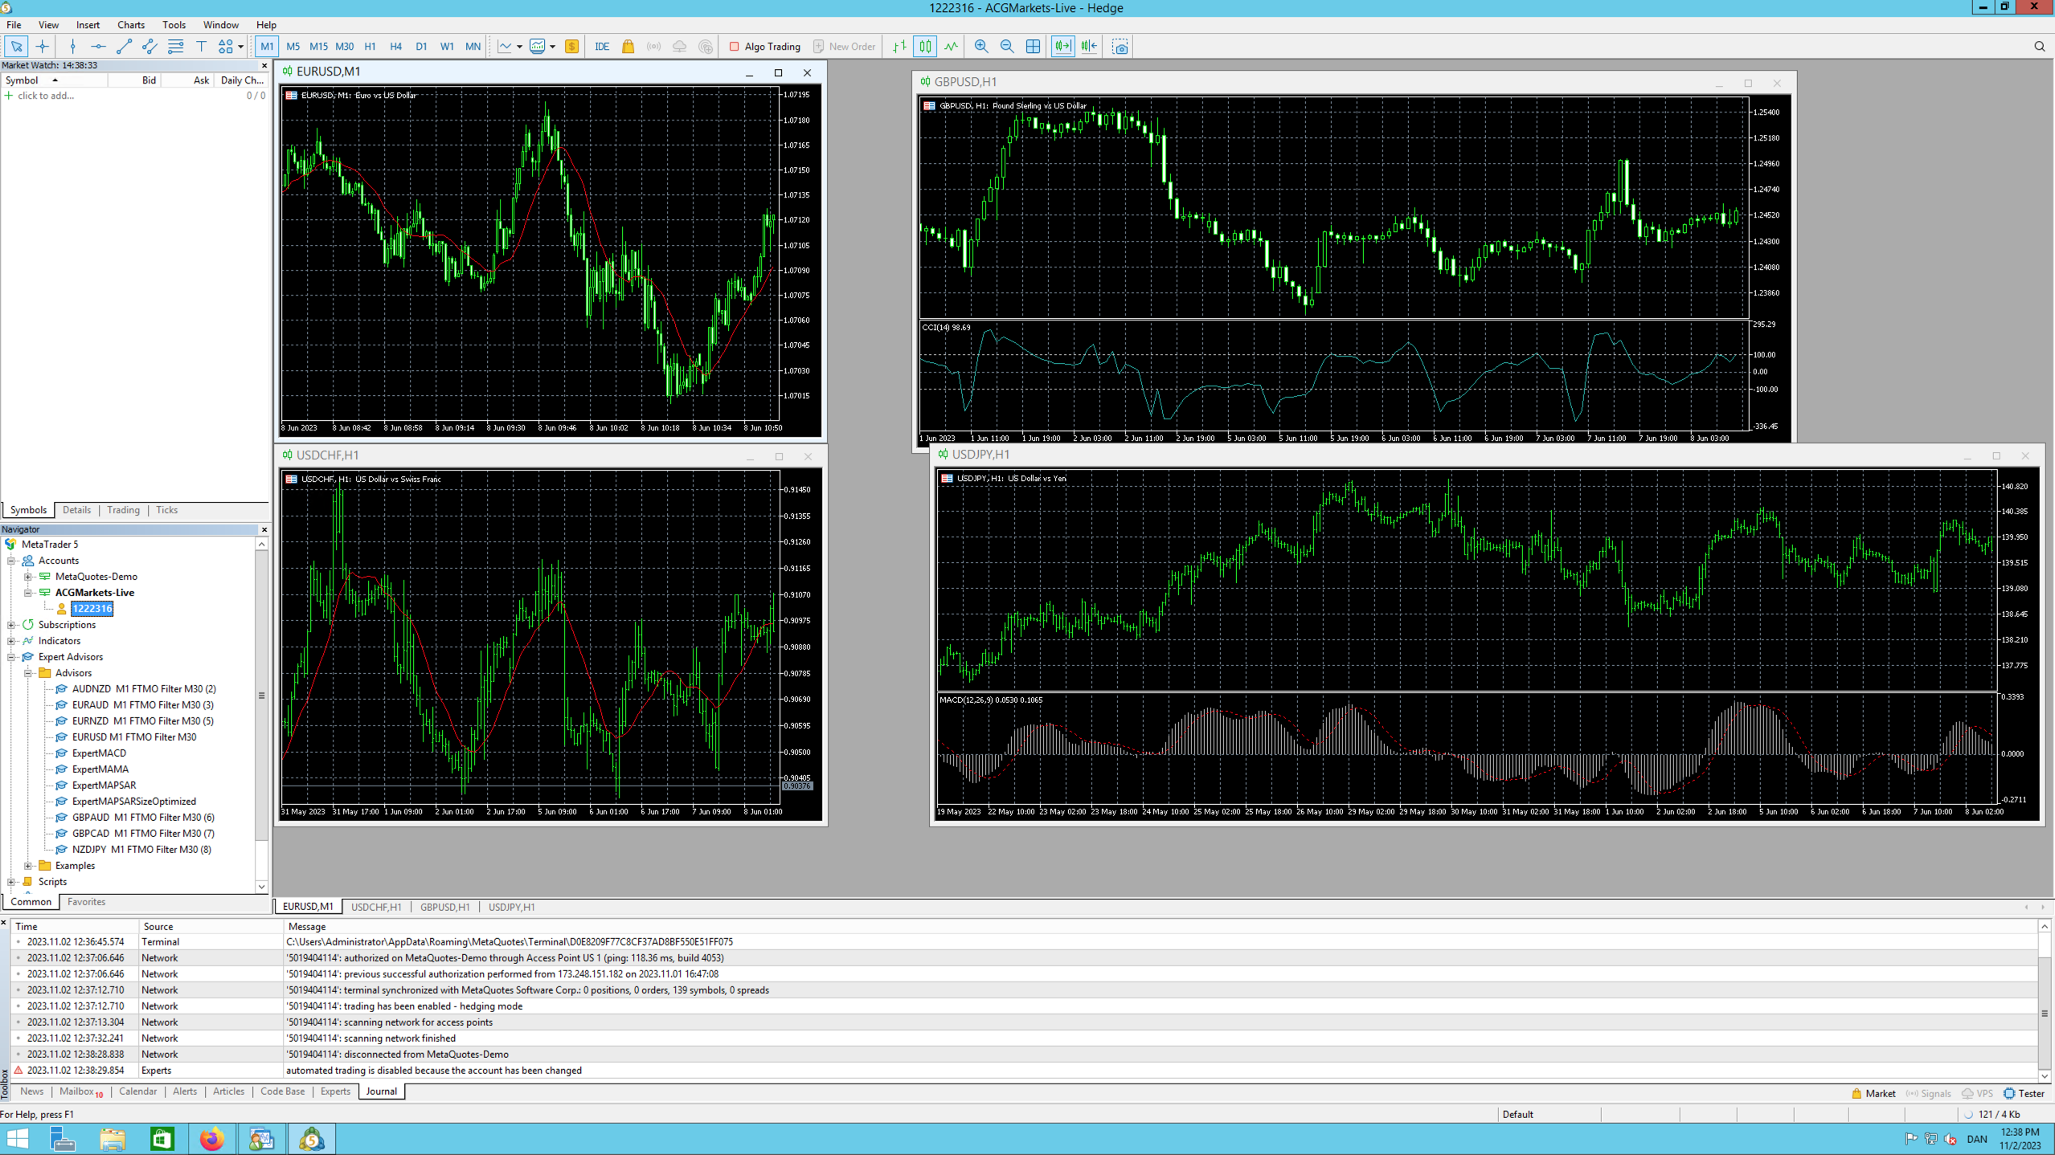The image size is (2055, 1155).
Task: Open the MetaEditor IDE
Action: (601, 47)
